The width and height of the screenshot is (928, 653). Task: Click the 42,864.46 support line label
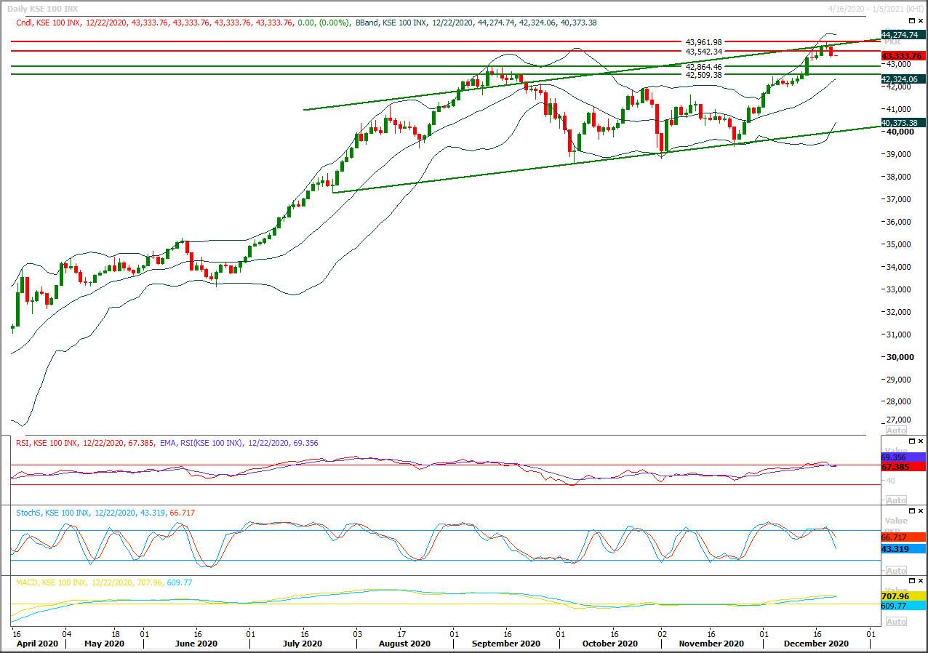703,66
